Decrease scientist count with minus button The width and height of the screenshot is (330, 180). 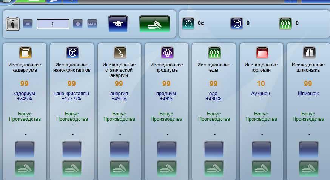[x=28, y=24]
